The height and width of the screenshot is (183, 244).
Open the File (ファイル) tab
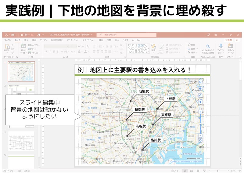(x=7, y=40)
